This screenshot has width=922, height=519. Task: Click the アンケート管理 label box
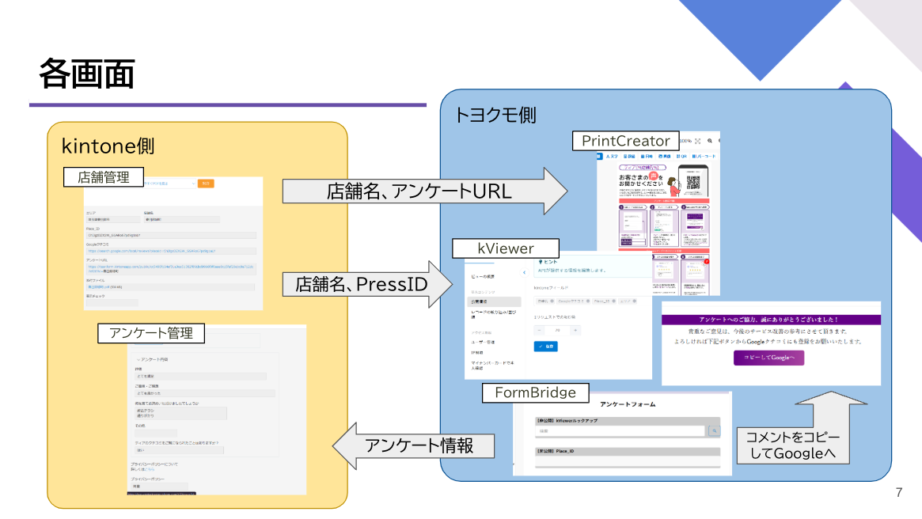click(151, 333)
